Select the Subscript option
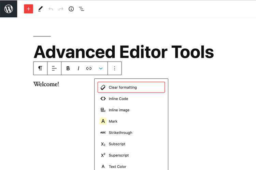This screenshot has height=170, width=256. pos(131,144)
